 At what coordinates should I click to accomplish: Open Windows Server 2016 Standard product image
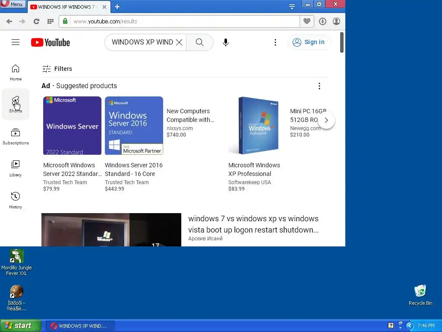134,126
